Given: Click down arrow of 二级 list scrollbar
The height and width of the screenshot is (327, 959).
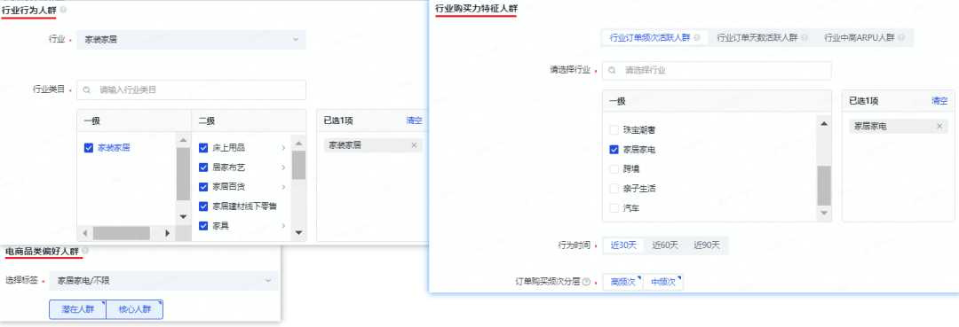Looking at the screenshot, I should (x=298, y=232).
